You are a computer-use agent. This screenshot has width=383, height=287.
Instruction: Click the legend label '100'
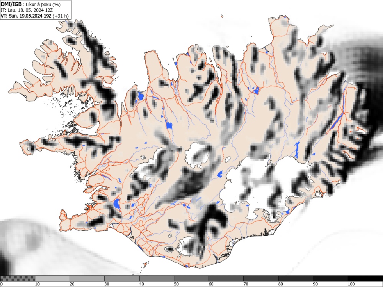(351, 284)
